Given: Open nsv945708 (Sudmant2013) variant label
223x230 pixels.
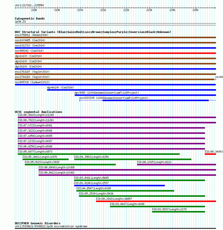Looking at the screenshot, I should [32, 82].
